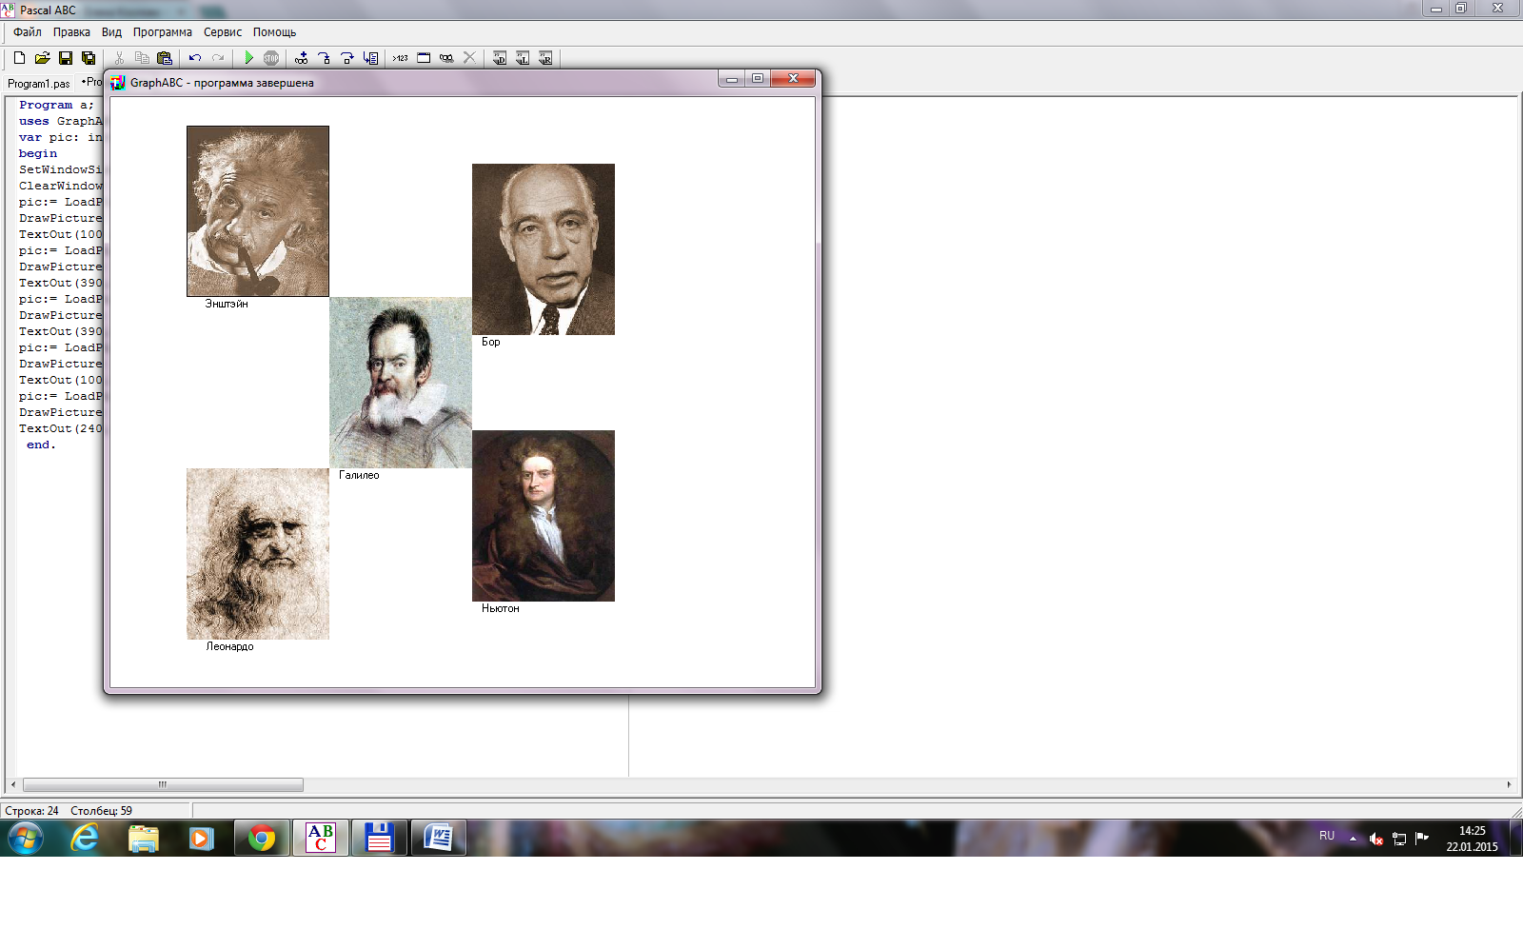The height and width of the screenshot is (949, 1523).
Task: Maximize the GraphABC window
Action: 758,79
